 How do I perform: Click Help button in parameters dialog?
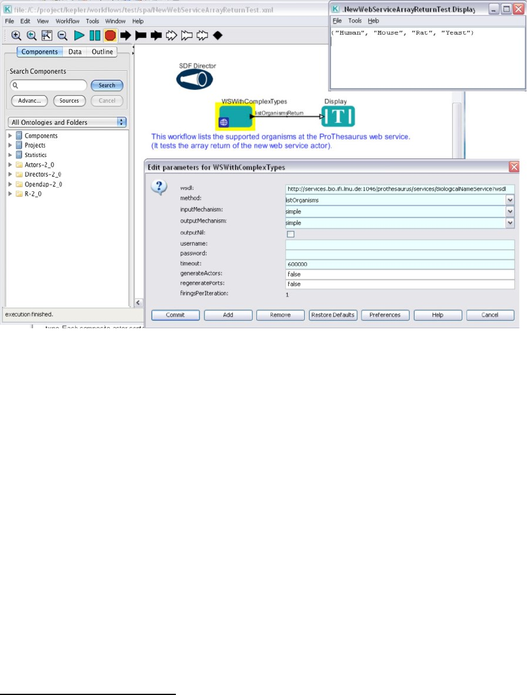(x=438, y=315)
